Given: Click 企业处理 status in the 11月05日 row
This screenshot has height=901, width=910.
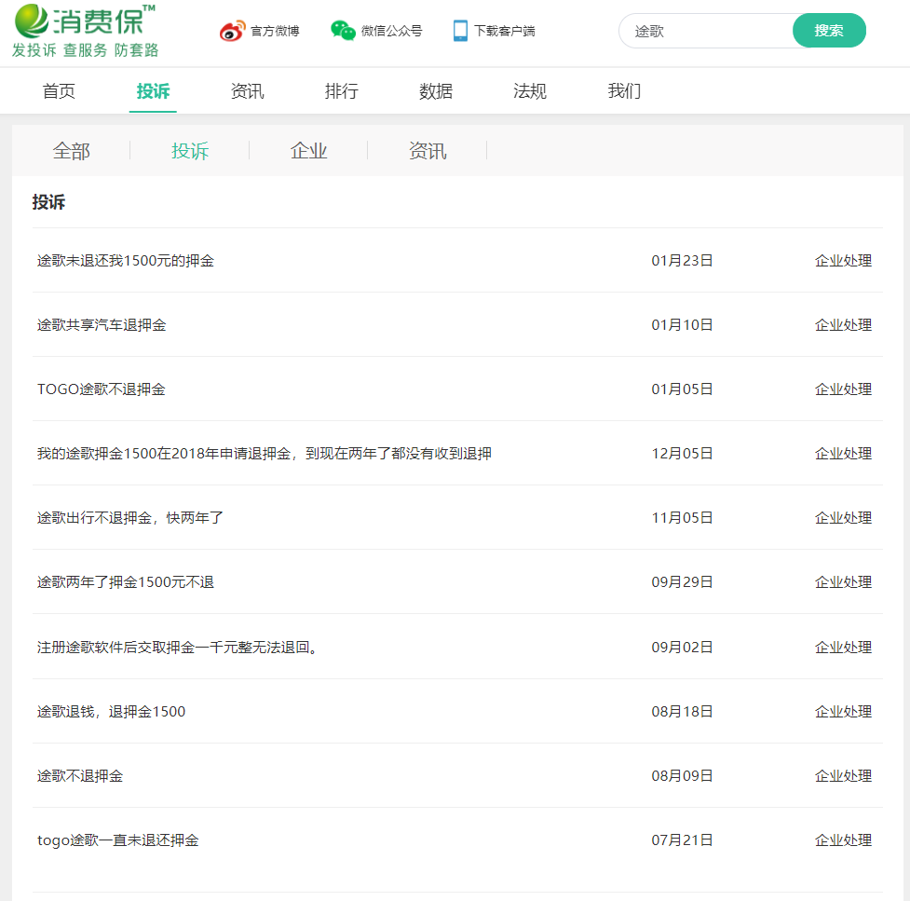Looking at the screenshot, I should click(x=843, y=518).
